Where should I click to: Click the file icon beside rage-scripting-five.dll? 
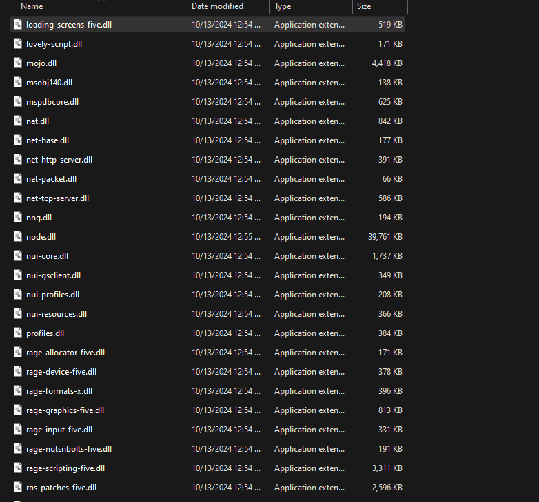pyautogui.click(x=18, y=468)
